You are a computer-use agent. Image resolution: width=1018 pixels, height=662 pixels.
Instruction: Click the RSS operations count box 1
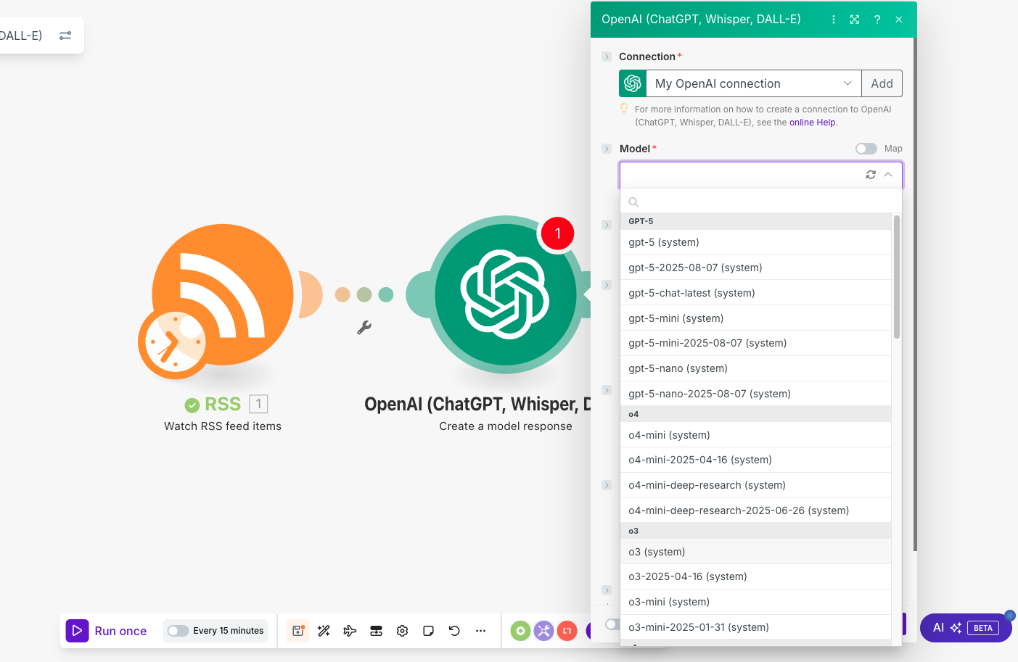pyautogui.click(x=258, y=404)
